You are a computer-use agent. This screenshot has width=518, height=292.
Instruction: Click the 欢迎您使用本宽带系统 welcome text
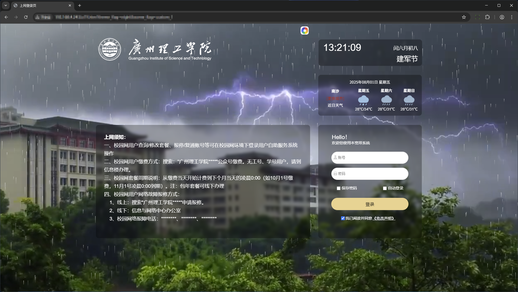351,143
